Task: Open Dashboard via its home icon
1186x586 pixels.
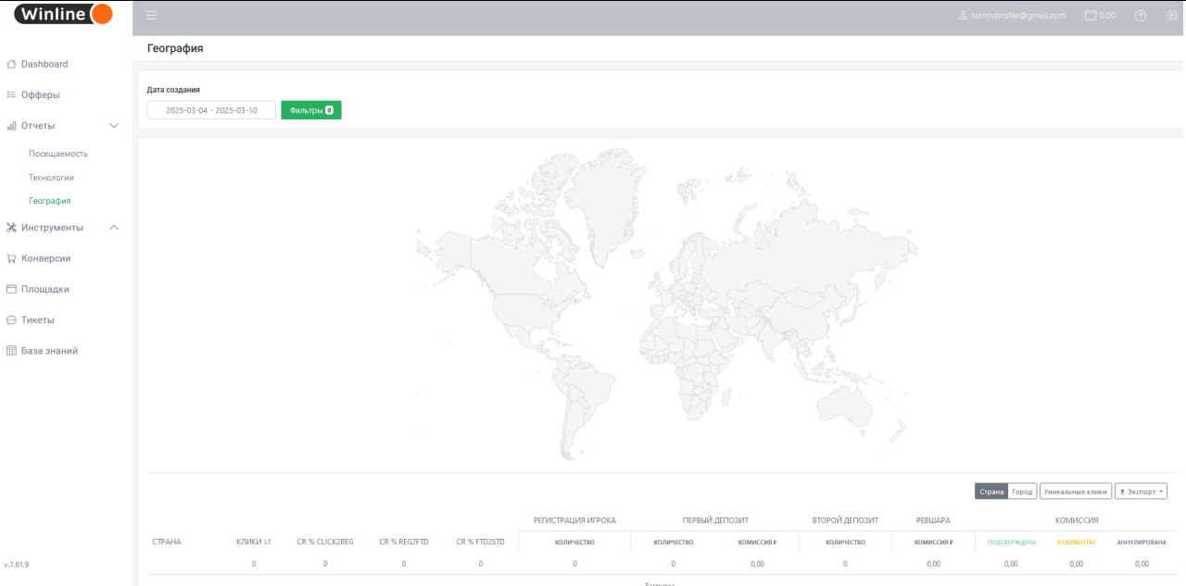Action: (x=11, y=65)
